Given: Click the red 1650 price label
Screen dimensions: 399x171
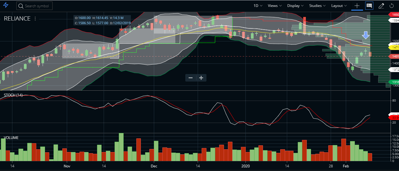Looking at the screenshot, I should (394, 15).
